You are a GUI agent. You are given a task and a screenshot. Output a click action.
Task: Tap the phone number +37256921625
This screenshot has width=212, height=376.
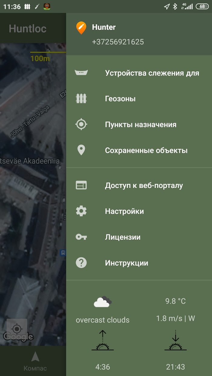tap(118, 42)
